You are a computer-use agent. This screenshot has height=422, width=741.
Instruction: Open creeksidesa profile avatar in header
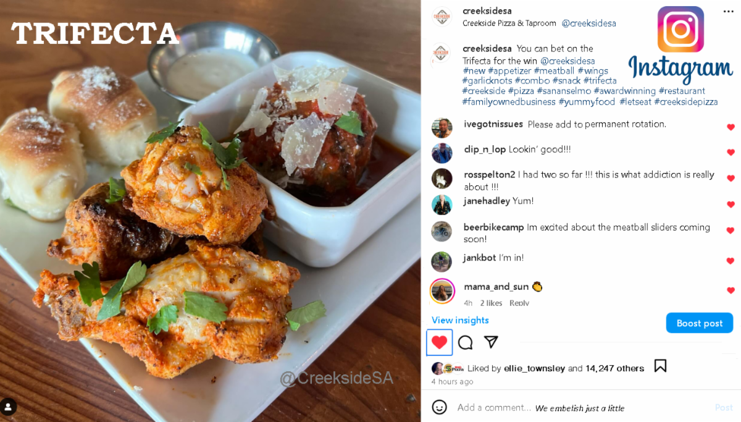pos(442,17)
